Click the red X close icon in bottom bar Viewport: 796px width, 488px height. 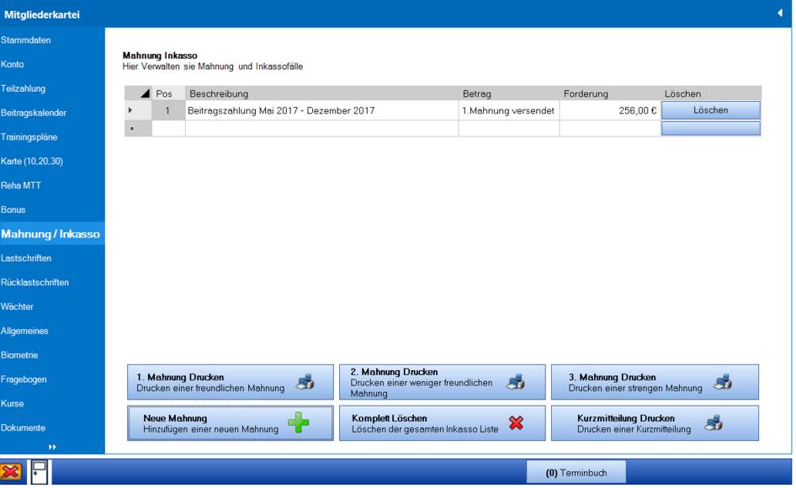12,473
